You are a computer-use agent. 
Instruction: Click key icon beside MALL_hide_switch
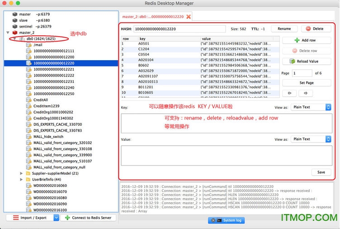tap(28, 137)
